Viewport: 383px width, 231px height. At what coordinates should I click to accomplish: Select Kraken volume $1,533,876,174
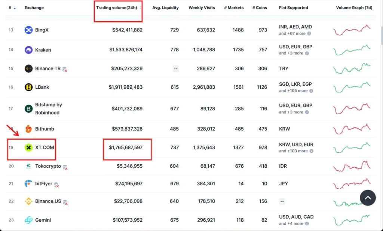click(x=126, y=50)
